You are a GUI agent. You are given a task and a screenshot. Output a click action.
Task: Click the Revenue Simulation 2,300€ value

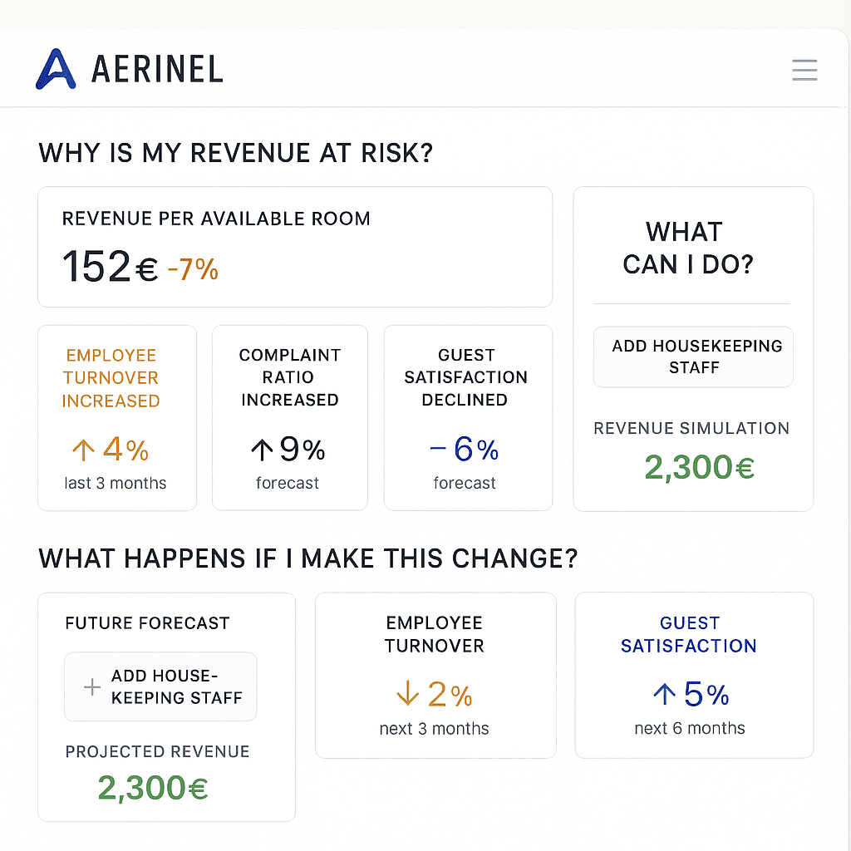[x=699, y=466]
